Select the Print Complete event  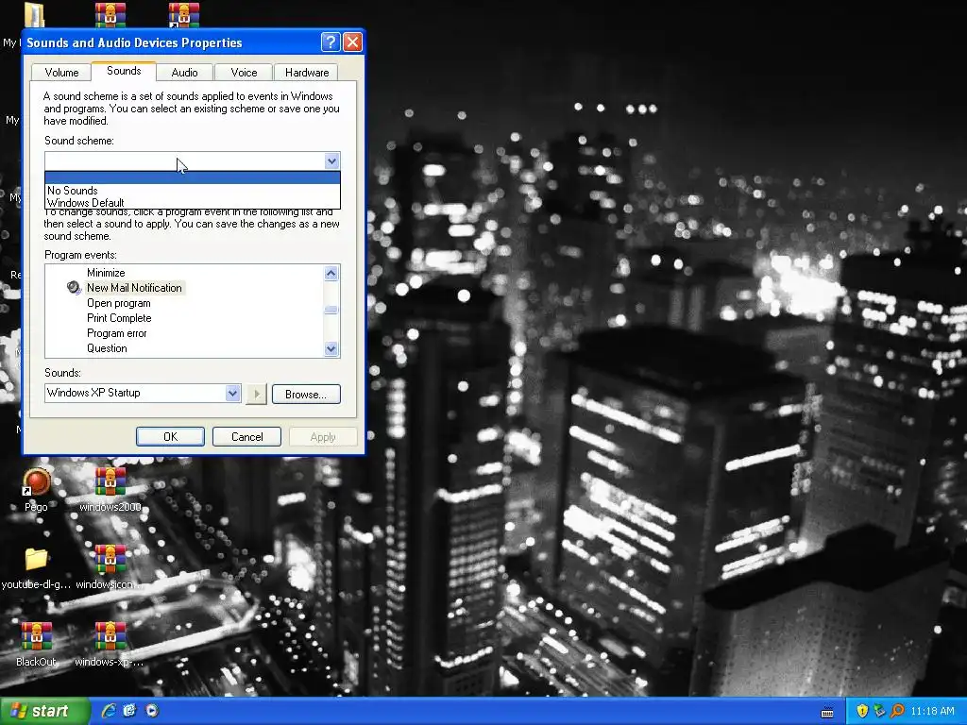click(119, 318)
